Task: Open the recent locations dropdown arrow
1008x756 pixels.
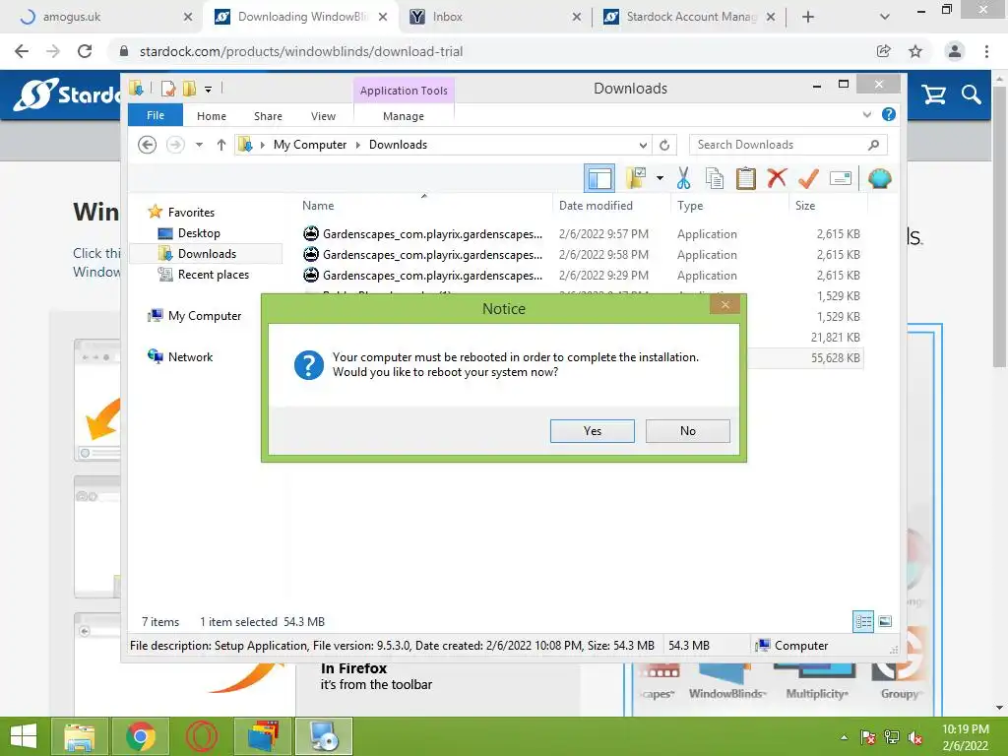Action: coord(199,145)
